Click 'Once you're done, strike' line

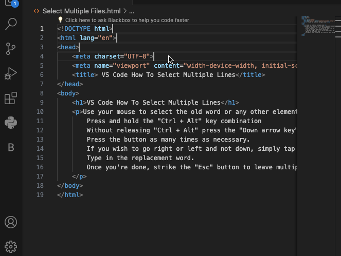point(192,167)
